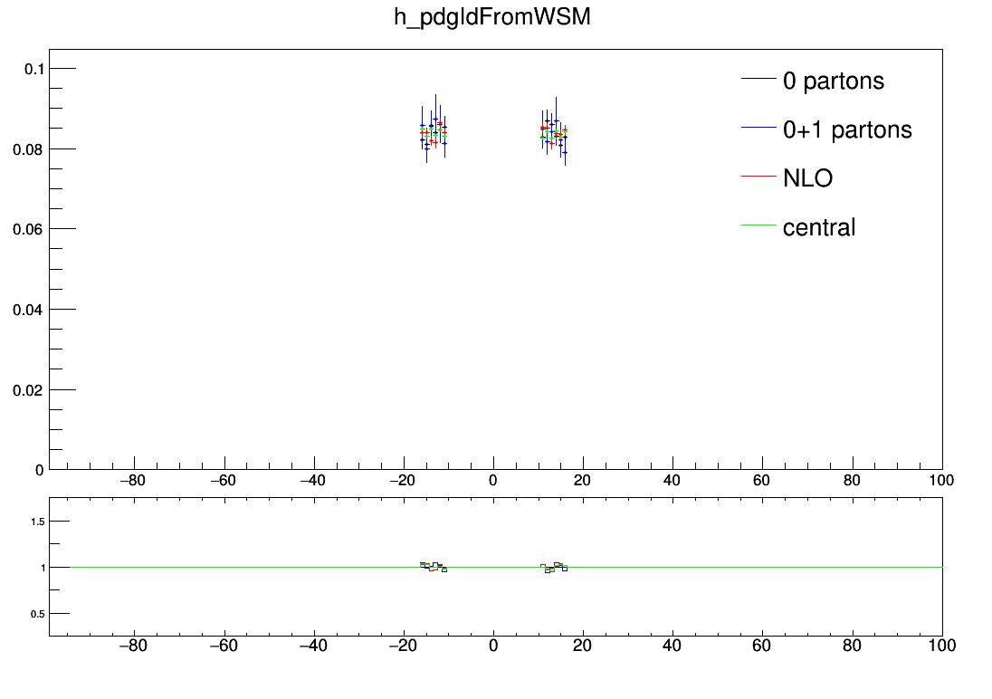992x699 pixels.
Task: Click the -60 label on the upper x-axis
Action: (x=223, y=481)
